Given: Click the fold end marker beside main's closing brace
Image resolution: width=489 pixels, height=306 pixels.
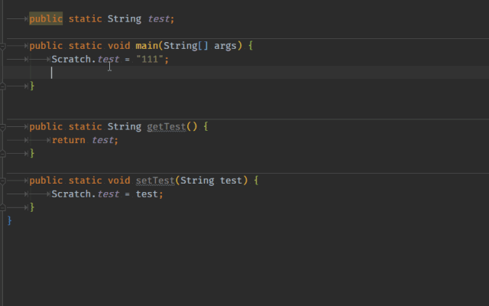Looking at the screenshot, I should tap(2, 86).
